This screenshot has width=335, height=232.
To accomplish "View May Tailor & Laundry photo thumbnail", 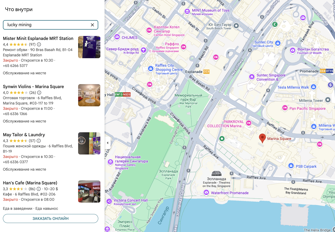I will coord(89,143).
